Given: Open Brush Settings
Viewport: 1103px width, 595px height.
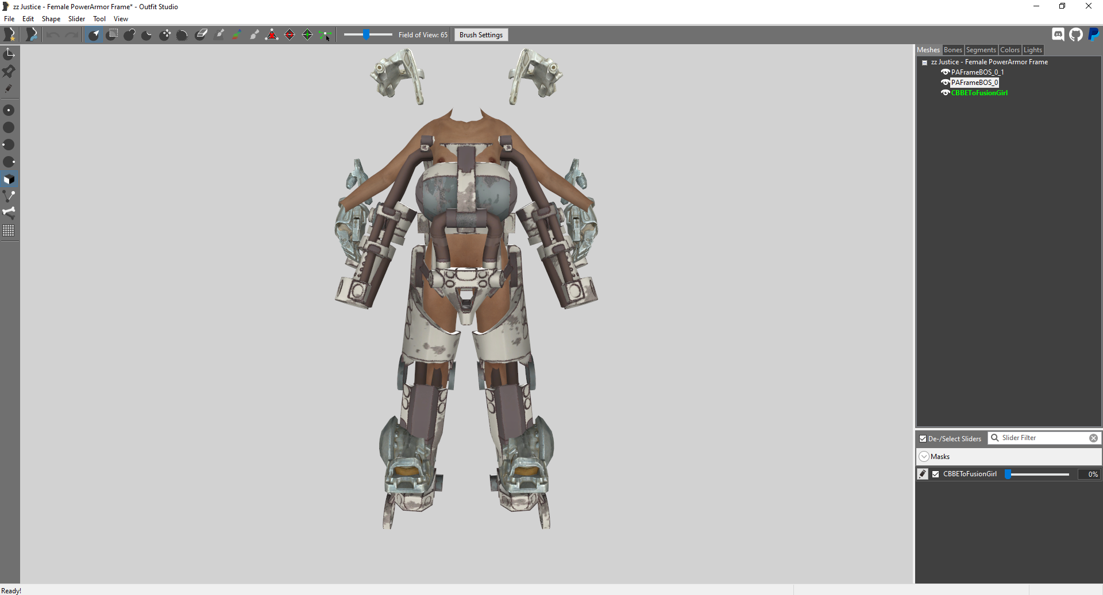Looking at the screenshot, I should point(481,35).
